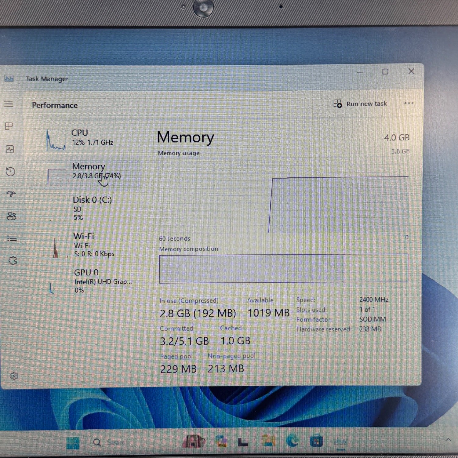Open the Processes page icon
Viewport: 458px width, 458px height.
pos(9,126)
